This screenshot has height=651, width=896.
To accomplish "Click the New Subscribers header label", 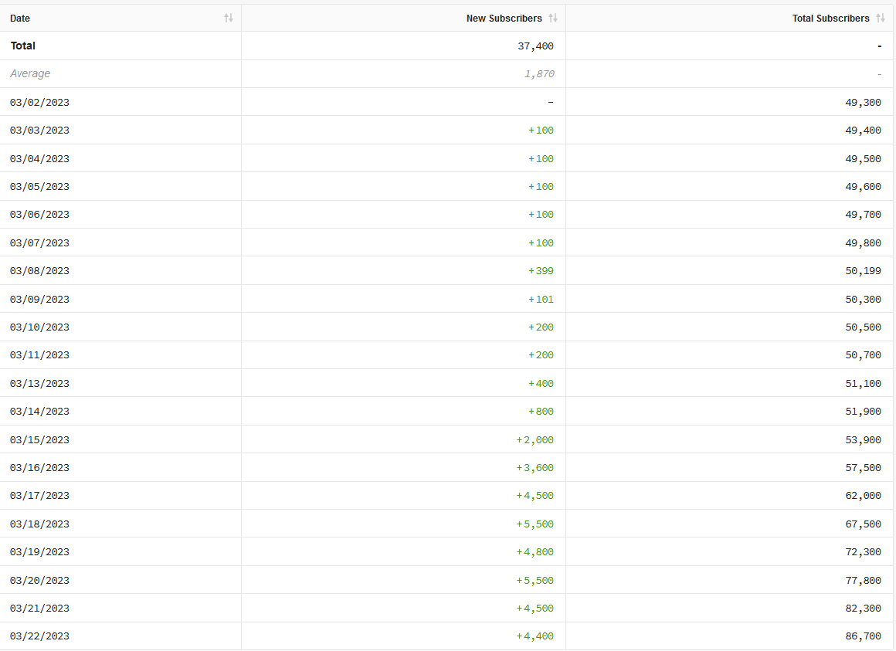I will [504, 19].
